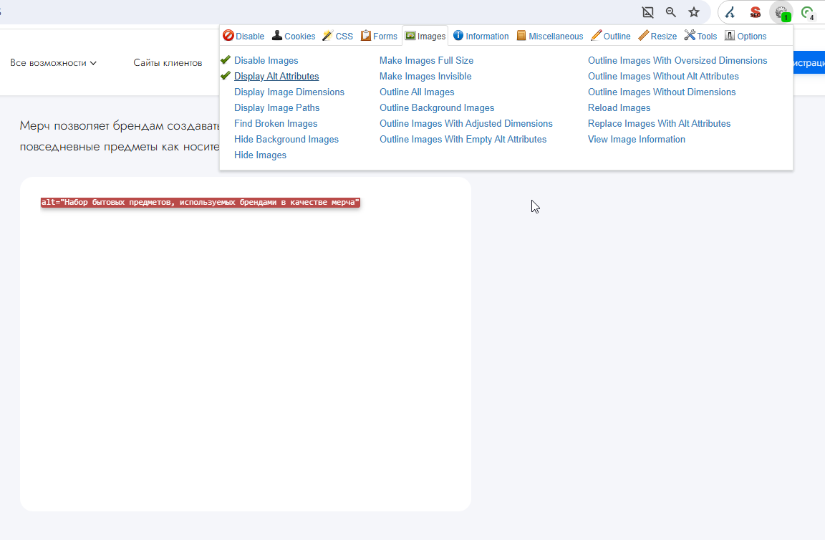Image resolution: width=825 pixels, height=540 pixels.
Task: Switch to the Forms tab
Action: (x=379, y=36)
